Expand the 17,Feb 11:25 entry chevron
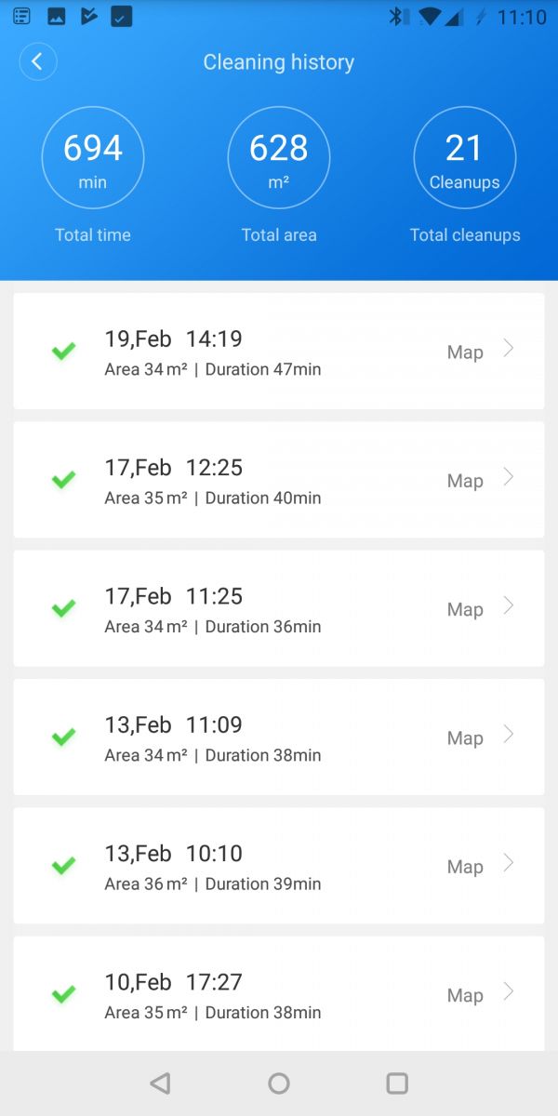This screenshot has height=1116, width=558. tap(509, 606)
